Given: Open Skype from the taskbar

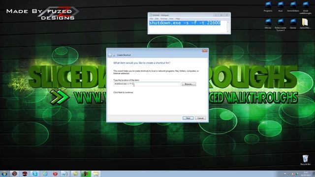Looking at the screenshot, I should tap(35, 174).
